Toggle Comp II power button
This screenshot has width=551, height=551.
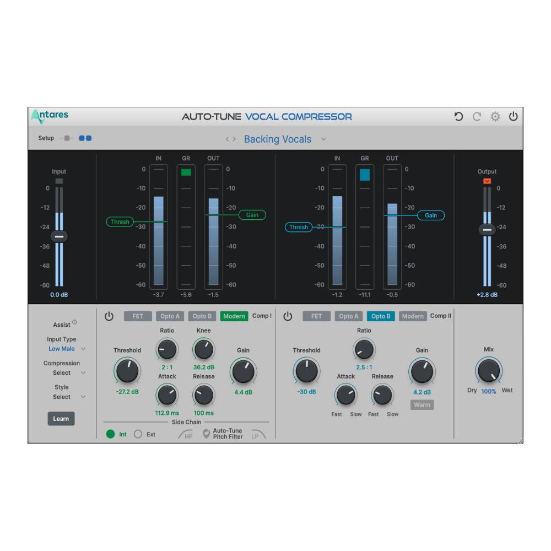tap(288, 316)
